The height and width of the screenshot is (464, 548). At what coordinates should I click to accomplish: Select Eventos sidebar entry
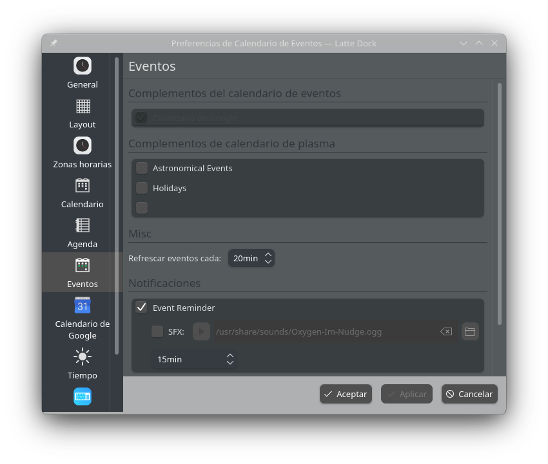click(x=82, y=272)
